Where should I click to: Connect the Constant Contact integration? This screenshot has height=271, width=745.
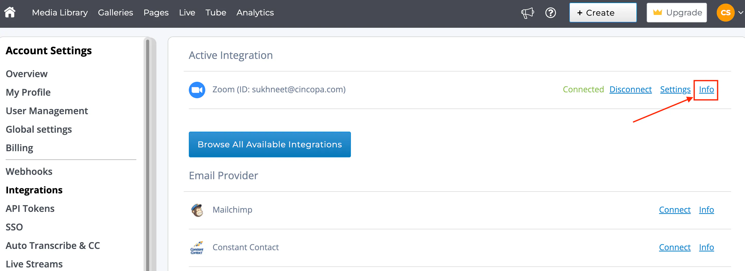[x=675, y=247]
